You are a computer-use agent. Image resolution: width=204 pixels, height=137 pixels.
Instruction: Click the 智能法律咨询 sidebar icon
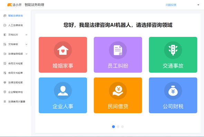tap(5, 16)
